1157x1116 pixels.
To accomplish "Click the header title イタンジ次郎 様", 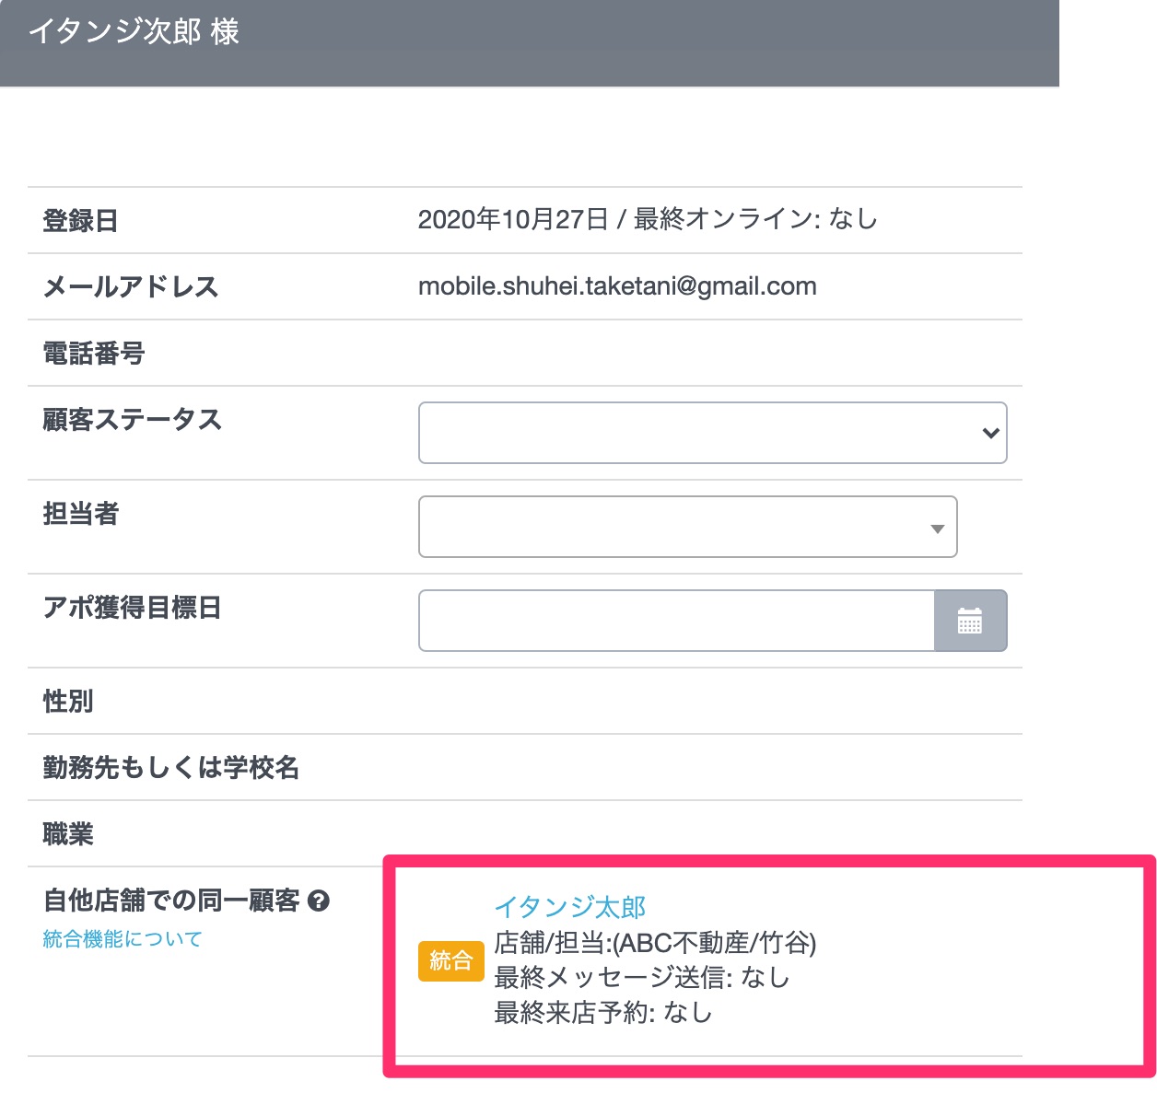I will pyautogui.click(x=134, y=32).
